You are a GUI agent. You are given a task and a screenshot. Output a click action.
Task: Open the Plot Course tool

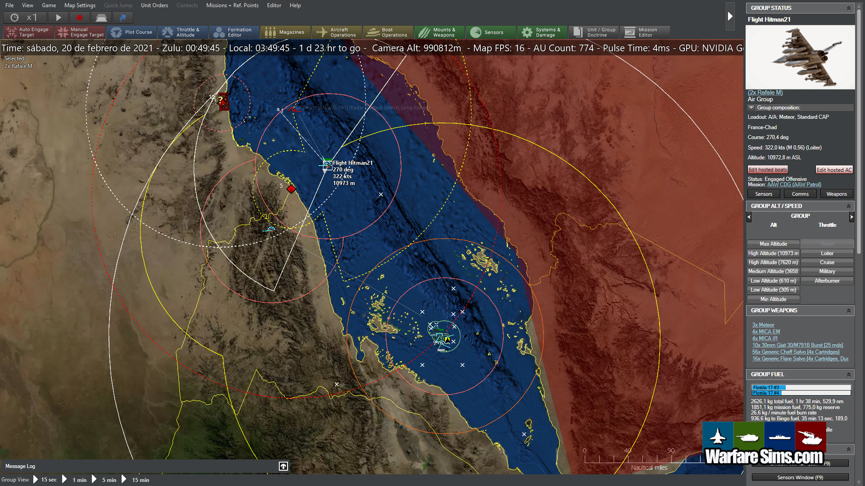pos(132,32)
